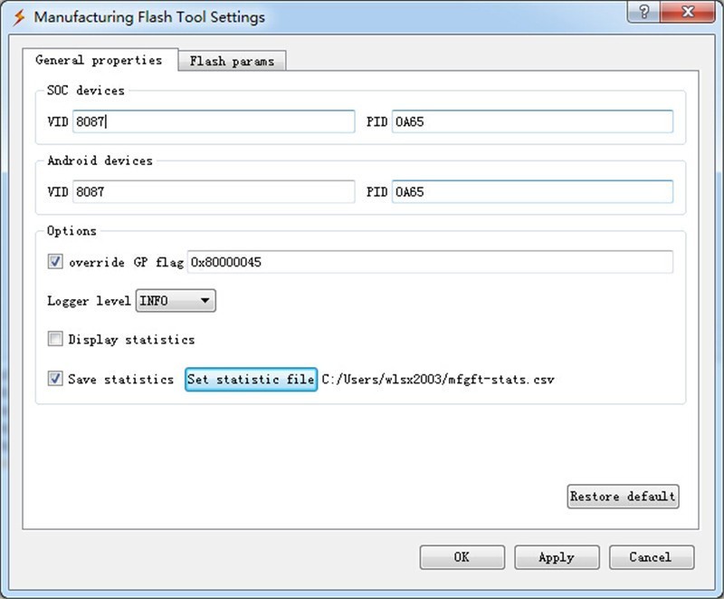Click the SOC devices VID field
Viewport: 724px width, 599px height.
pos(214,121)
